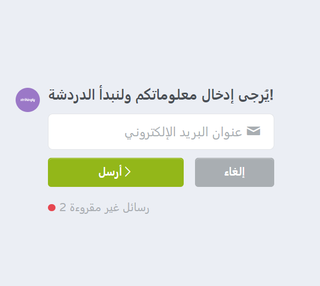Click the white 'strikingly' wordmark inside the avatar

click(28, 100)
